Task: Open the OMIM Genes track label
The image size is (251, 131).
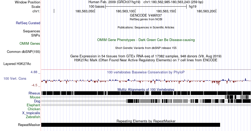Action: coord(30,43)
